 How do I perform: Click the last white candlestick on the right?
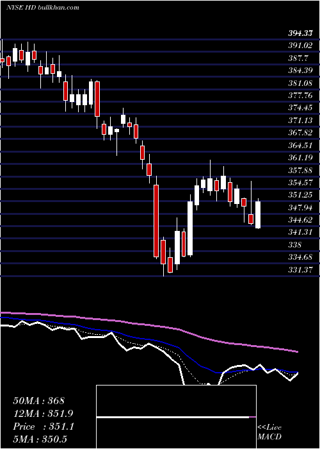258,214
